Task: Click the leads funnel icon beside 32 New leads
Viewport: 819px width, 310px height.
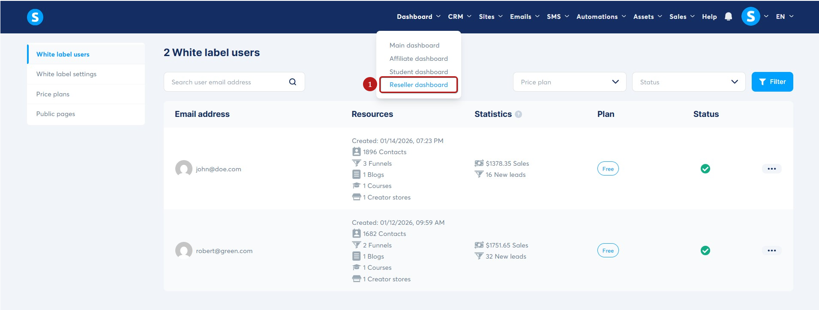Action: click(x=479, y=256)
